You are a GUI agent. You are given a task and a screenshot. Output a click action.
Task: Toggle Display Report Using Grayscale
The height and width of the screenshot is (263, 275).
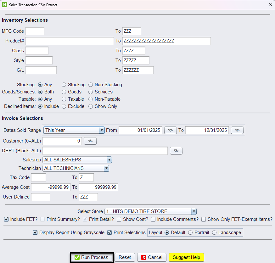[x=35, y=232]
